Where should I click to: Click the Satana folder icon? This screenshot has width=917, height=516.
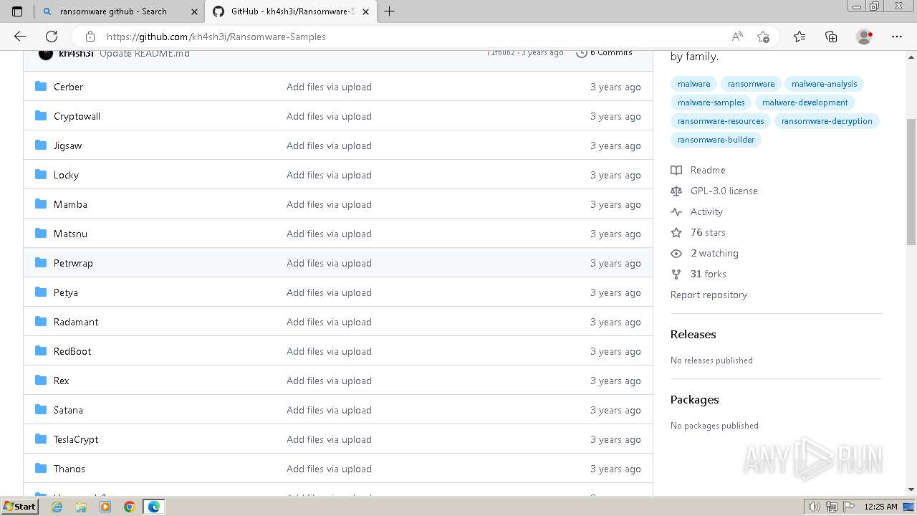pyautogui.click(x=41, y=410)
